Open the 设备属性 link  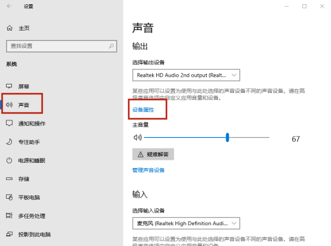coord(143,110)
